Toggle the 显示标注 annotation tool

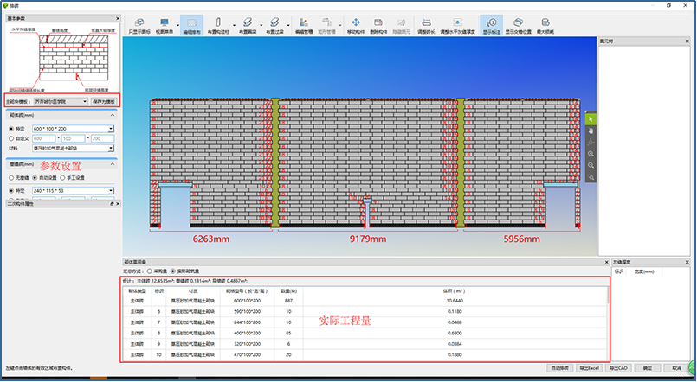(492, 25)
